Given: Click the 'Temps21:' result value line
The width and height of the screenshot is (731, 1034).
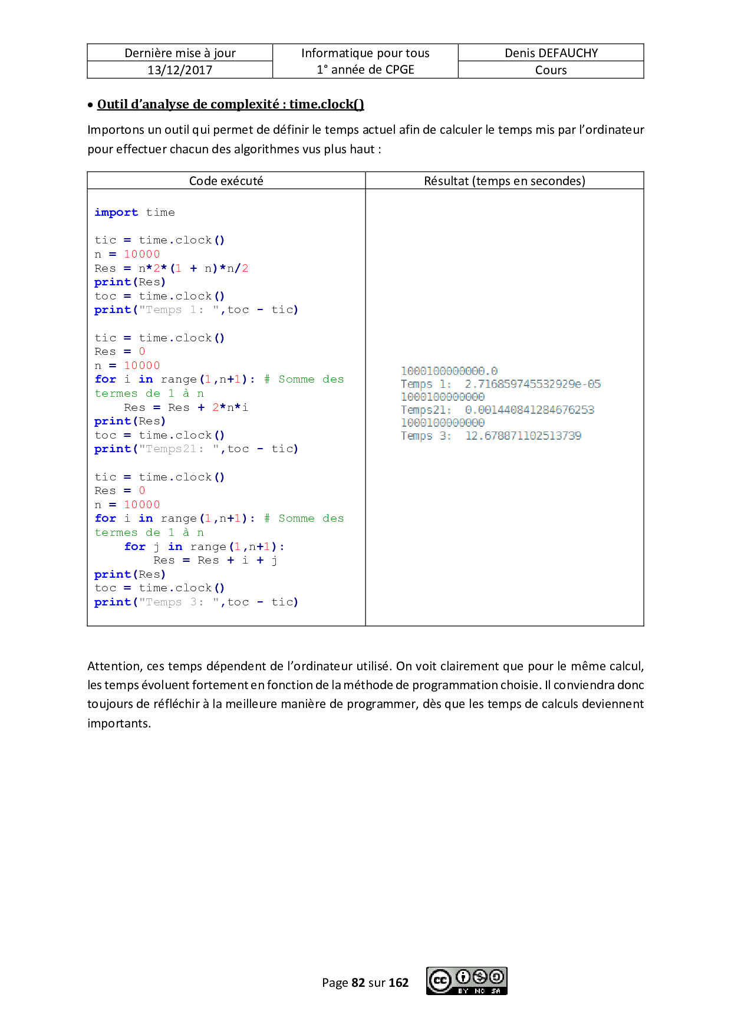Looking at the screenshot, I should 497,410.
